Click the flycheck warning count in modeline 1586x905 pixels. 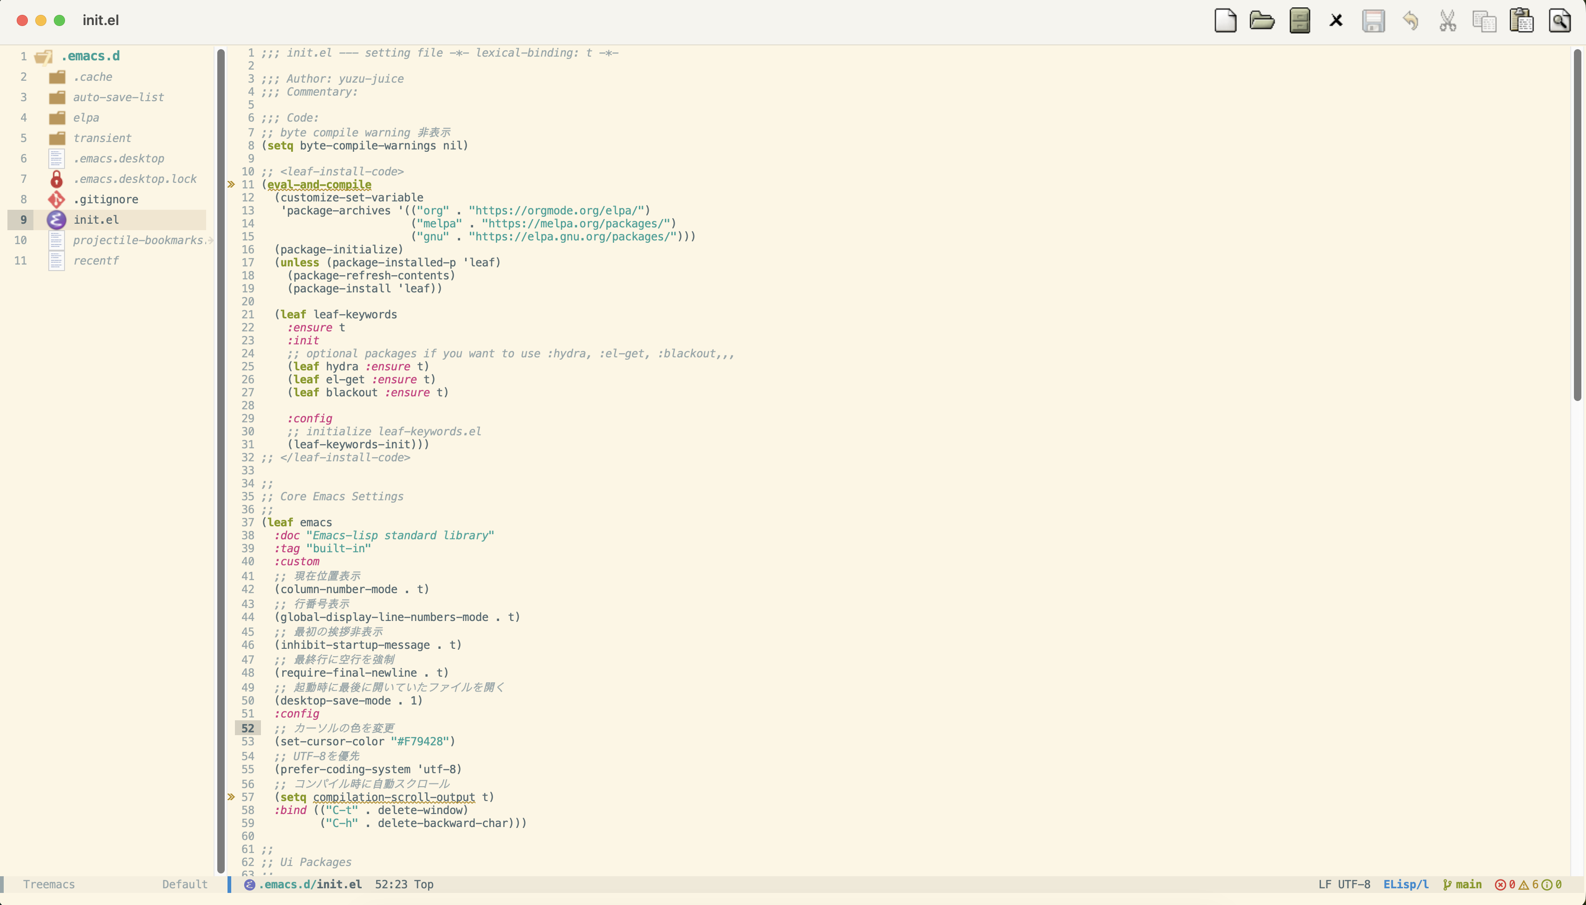tap(1529, 885)
